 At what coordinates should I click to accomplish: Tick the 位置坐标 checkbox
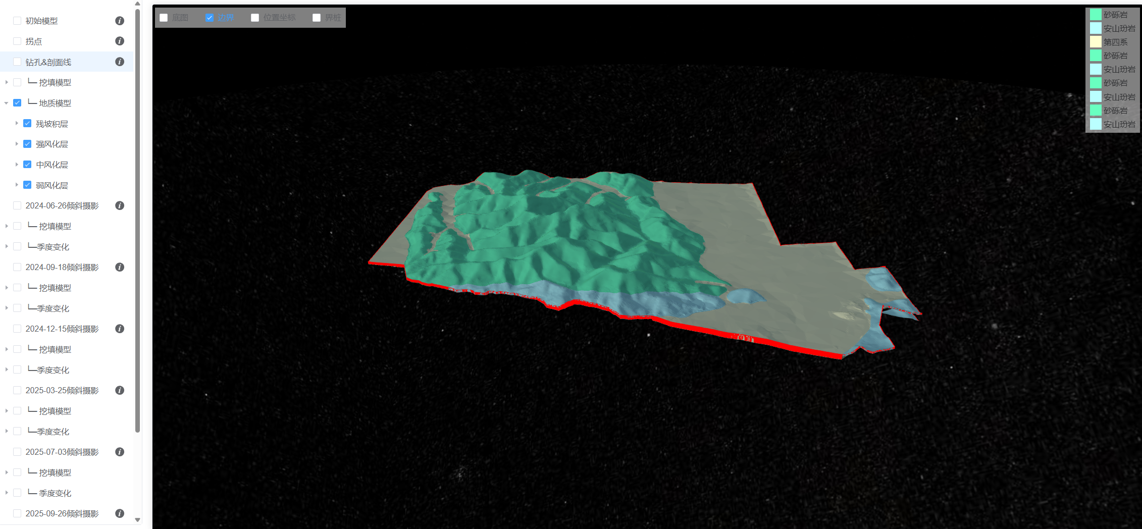(255, 18)
